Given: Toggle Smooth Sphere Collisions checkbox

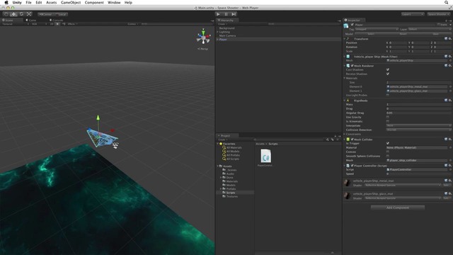Looking at the screenshot, I should [388, 156].
